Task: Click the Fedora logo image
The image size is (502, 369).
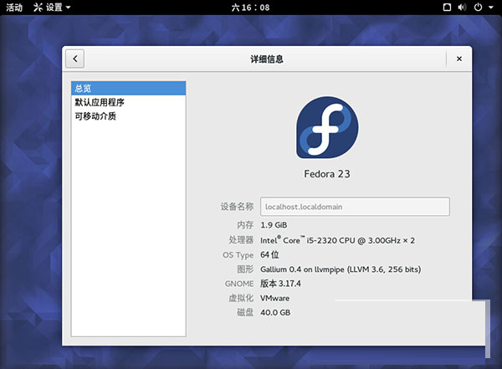Action: (327, 127)
